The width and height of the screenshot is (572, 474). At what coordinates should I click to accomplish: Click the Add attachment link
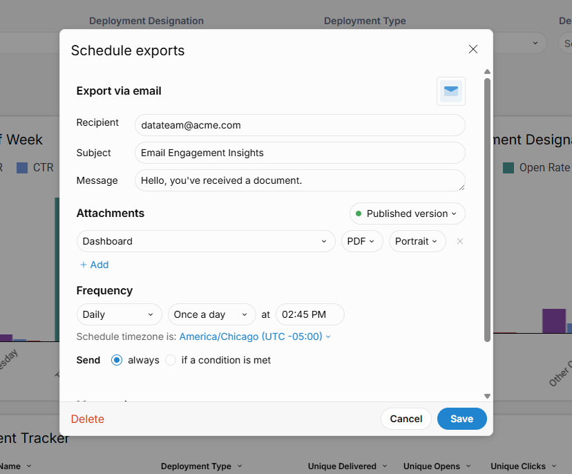point(94,265)
